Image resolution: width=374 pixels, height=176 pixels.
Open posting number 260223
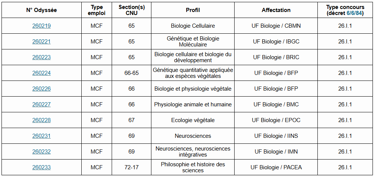coord(41,57)
